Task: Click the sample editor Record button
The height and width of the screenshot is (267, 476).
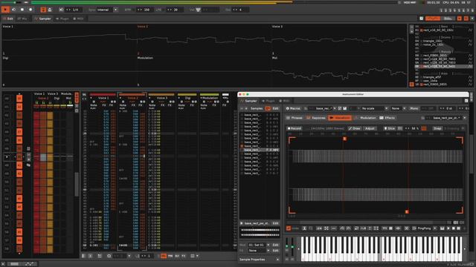Action: point(295,128)
